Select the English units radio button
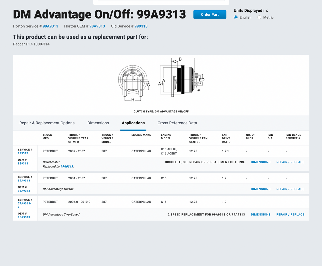 (x=236, y=17)
